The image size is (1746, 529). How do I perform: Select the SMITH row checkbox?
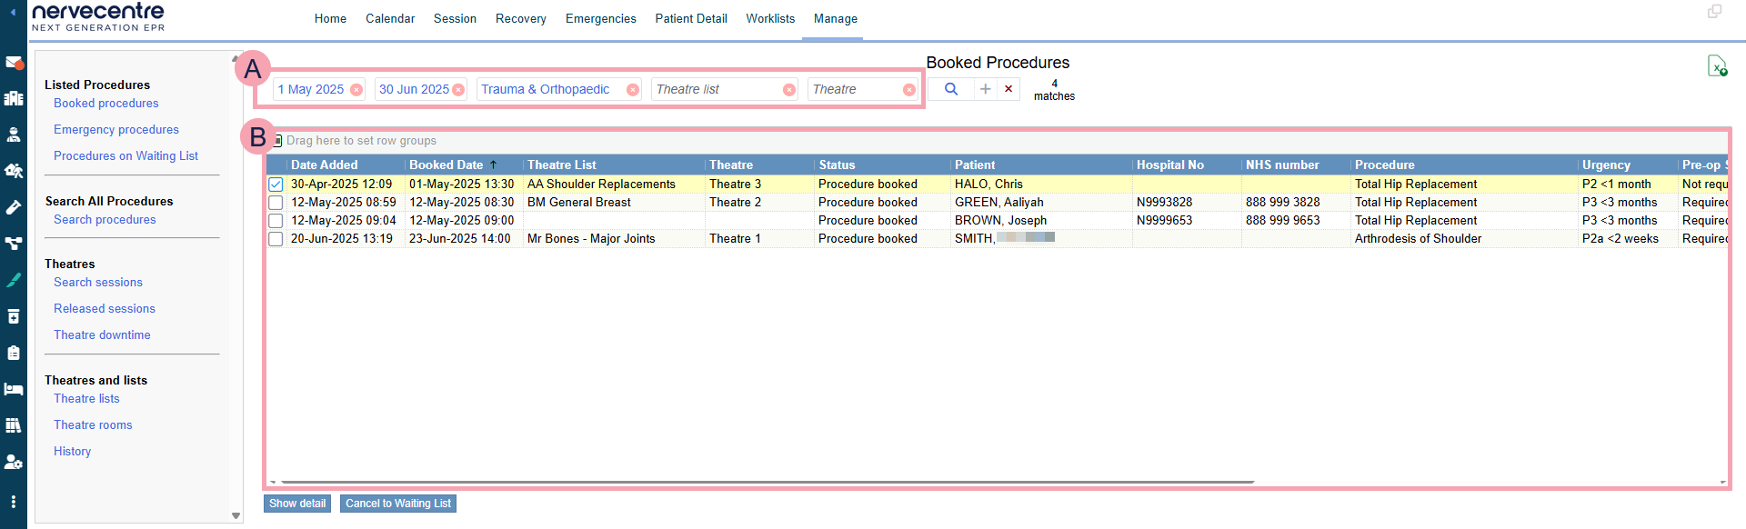click(276, 239)
